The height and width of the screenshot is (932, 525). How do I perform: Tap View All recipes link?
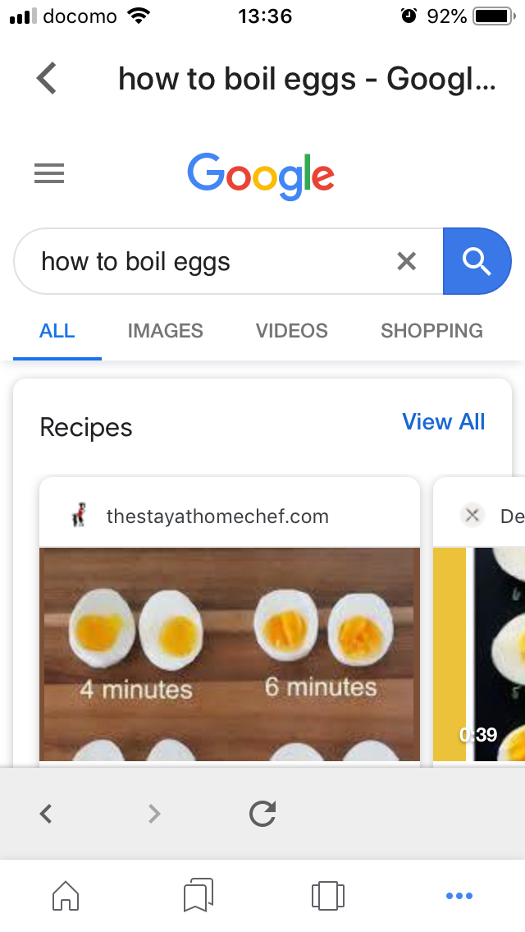coord(444,421)
